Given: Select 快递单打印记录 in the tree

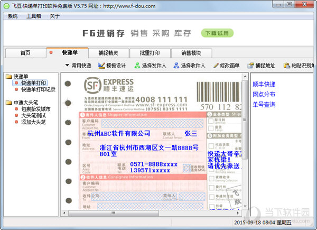Looking at the screenshot, I should [x=38, y=89].
